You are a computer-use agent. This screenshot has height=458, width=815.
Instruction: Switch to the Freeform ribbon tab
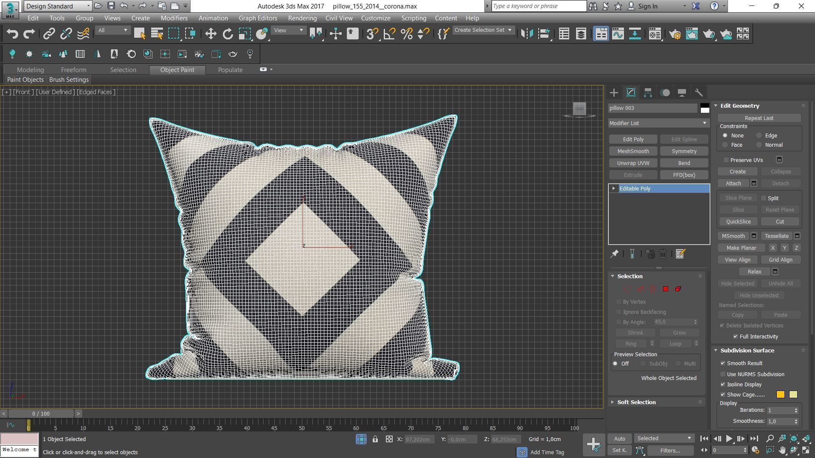(x=73, y=70)
